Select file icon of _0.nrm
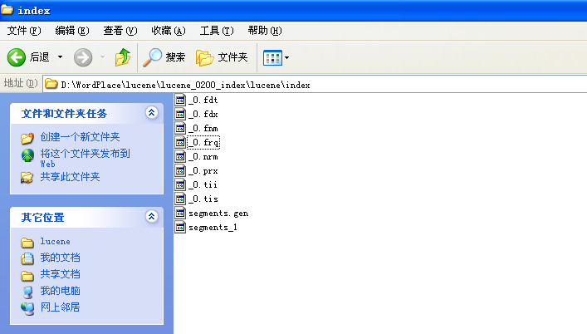The image size is (587, 334). (x=180, y=156)
